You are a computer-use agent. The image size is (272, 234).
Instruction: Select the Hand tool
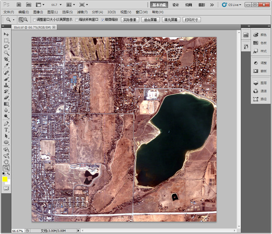click(x=6, y=162)
